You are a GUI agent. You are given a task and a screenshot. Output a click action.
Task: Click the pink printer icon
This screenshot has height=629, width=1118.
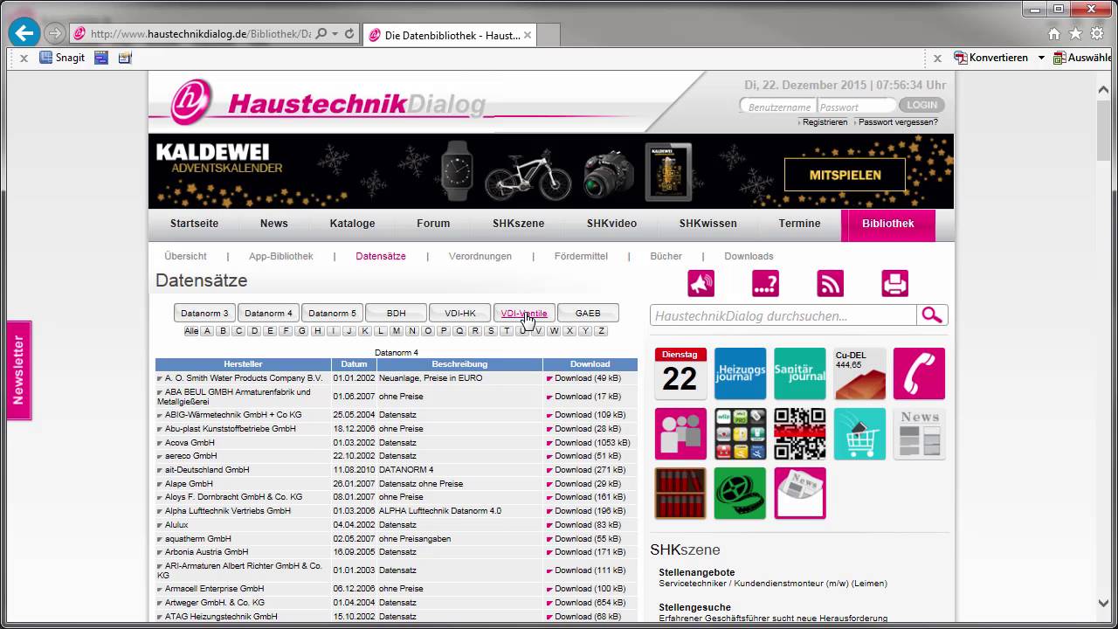(895, 283)
